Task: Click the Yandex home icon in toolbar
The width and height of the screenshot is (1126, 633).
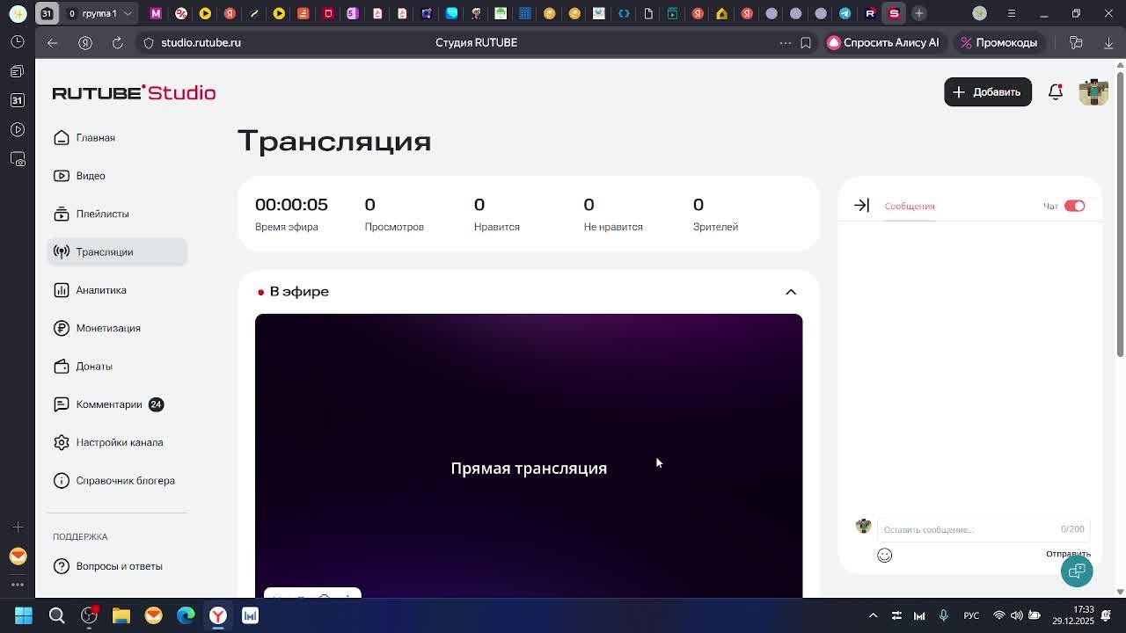Action: [85, 42]
